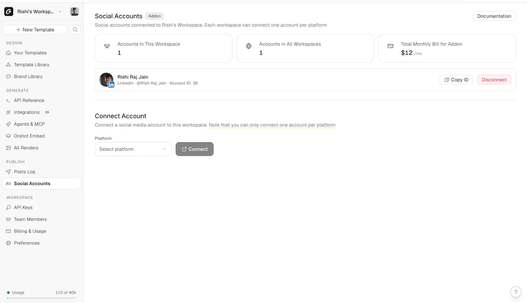527x303 pixels.
Task: Click the All Renders image icon
Action: [8, 148]
